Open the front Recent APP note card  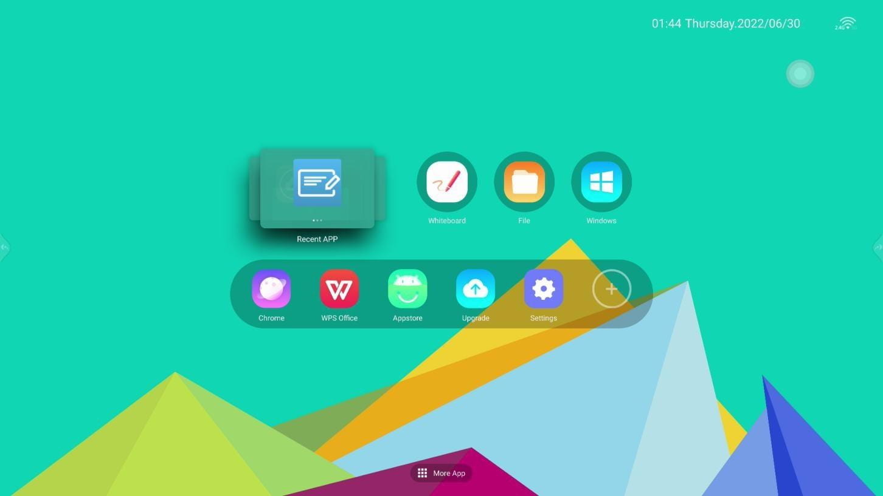pyautogui.click(x=317, y=188)
